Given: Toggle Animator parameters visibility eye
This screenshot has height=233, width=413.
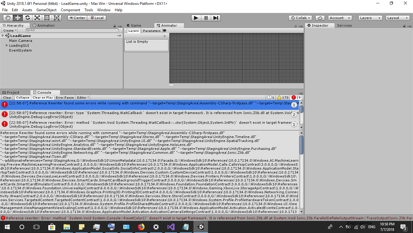Looking at the screenshot, I should [x=165, y=31].
